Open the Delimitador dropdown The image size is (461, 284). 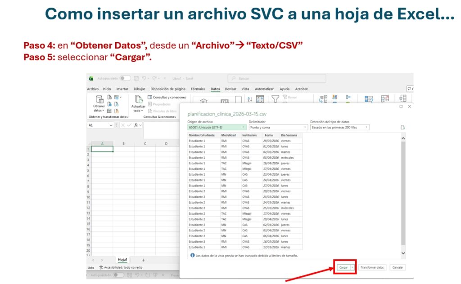(x=278, y=127)
